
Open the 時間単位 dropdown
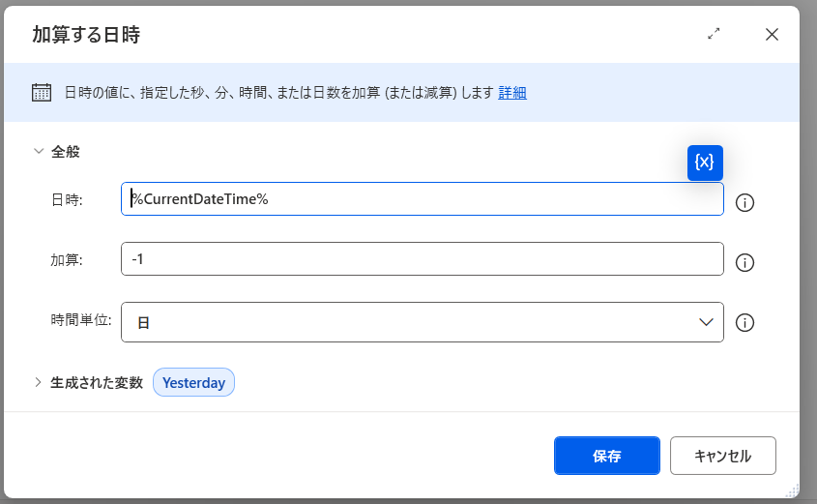(x=422, y=322)
